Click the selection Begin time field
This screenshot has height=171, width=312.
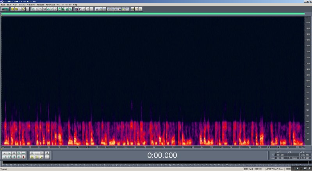[282, 155]
